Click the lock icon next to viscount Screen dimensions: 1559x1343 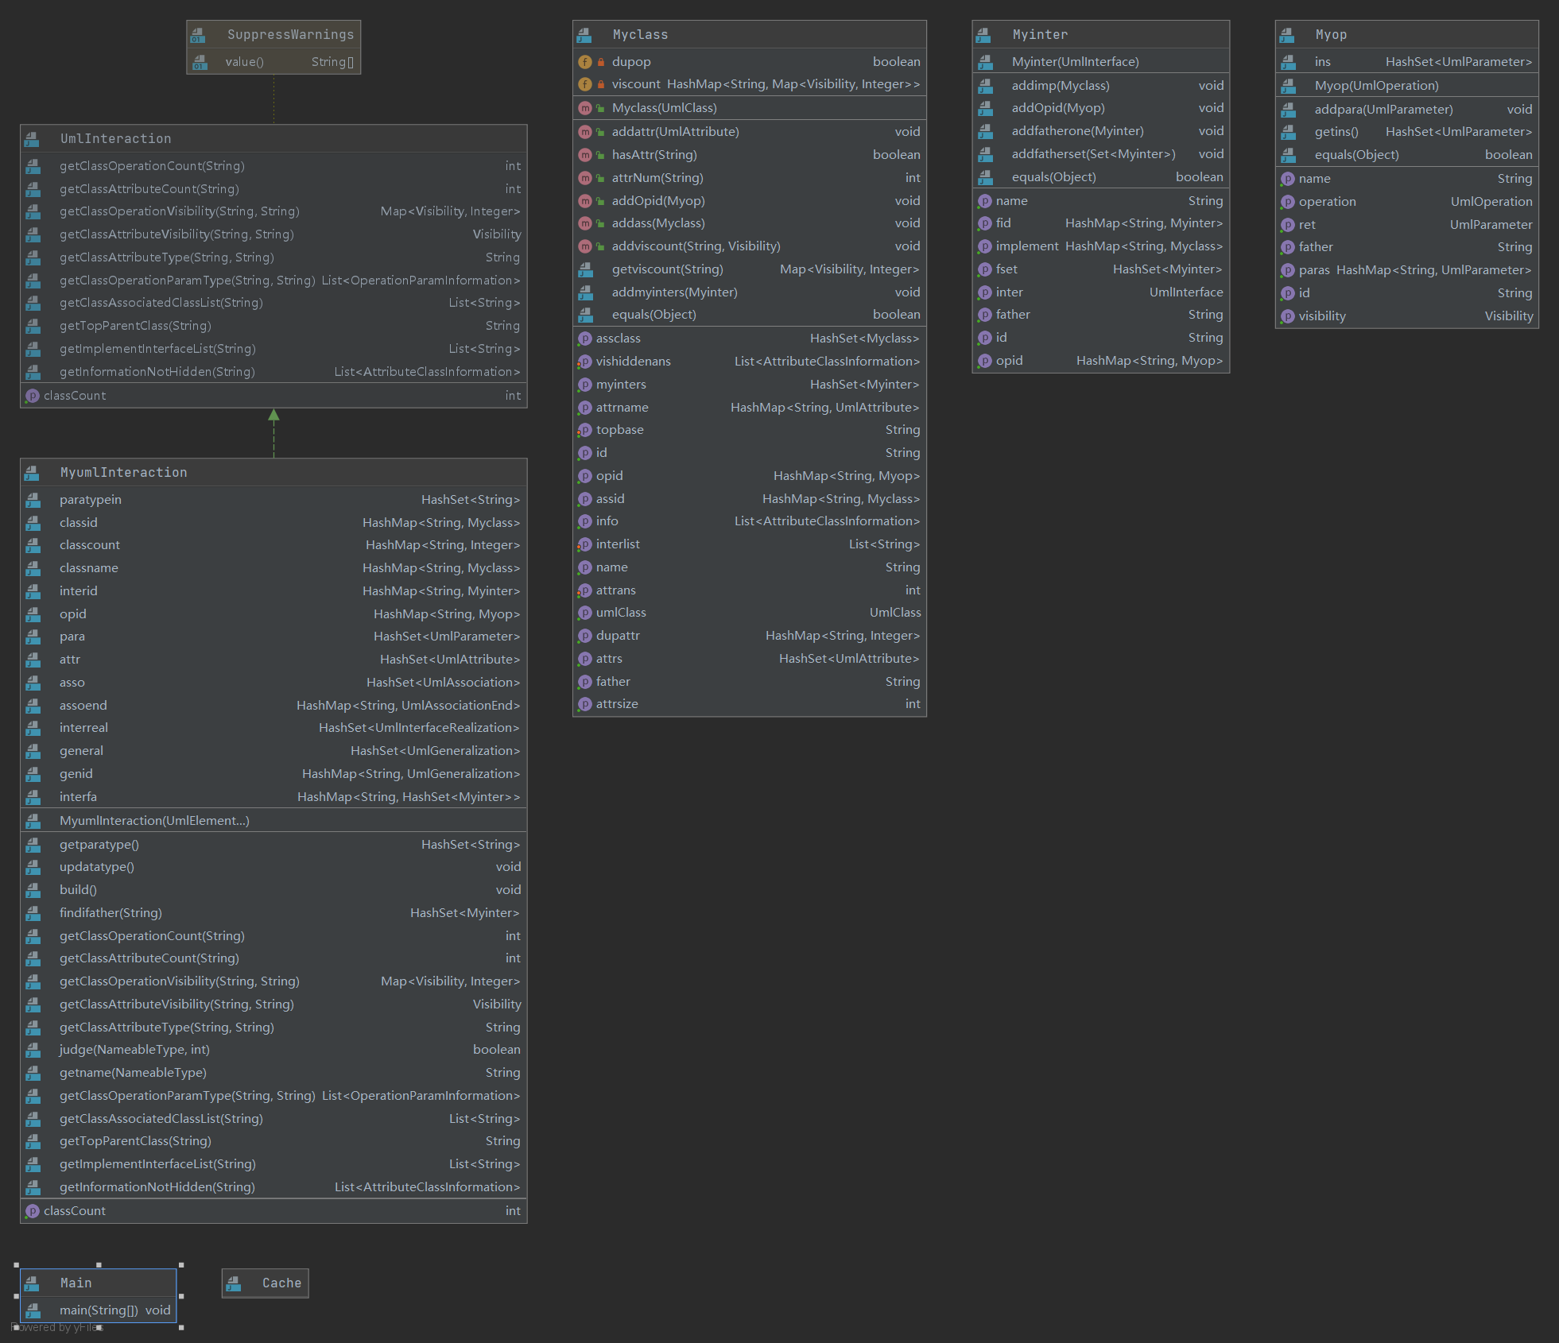601,84
